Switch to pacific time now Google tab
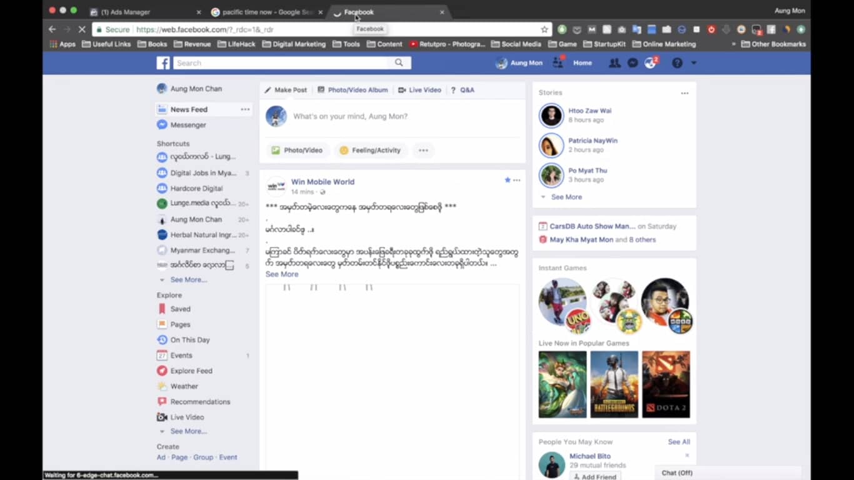 pyautogui.click(x=268, y=12)
